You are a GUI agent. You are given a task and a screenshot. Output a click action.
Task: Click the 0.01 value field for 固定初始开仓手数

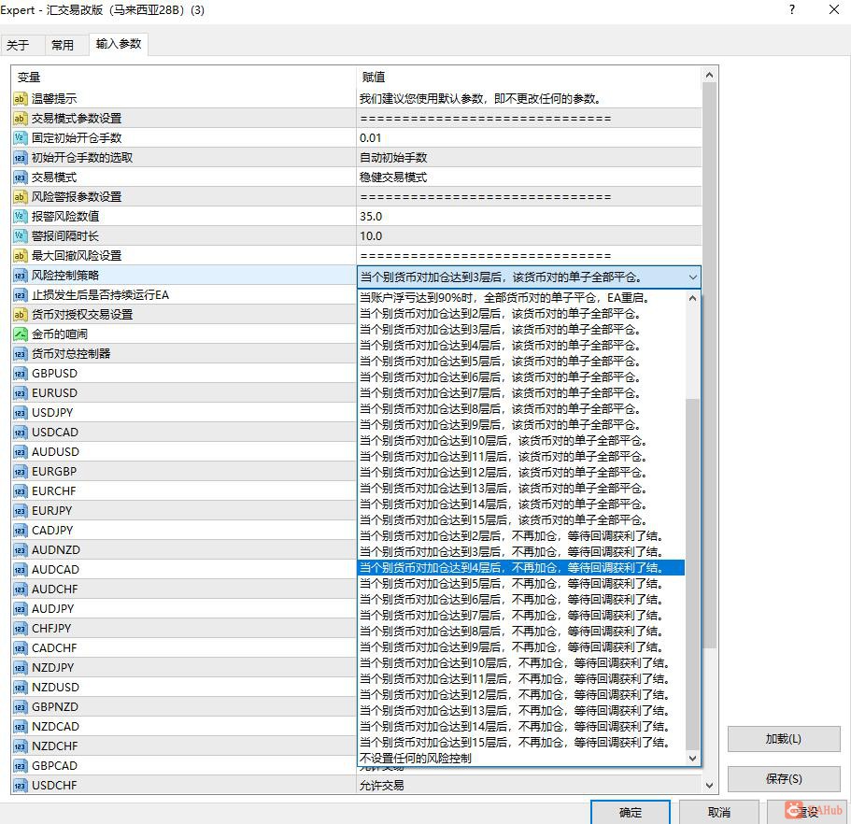(529, 138)
